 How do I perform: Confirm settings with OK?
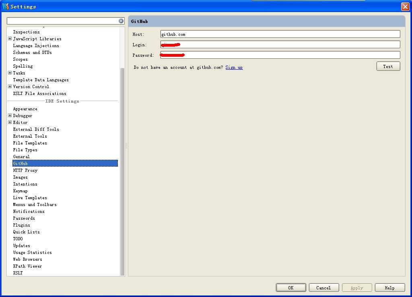[x=291, y=288]
